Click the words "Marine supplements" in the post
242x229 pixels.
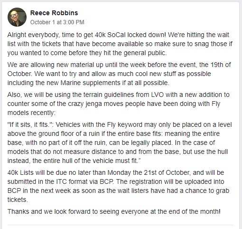(x=91, y=83)
